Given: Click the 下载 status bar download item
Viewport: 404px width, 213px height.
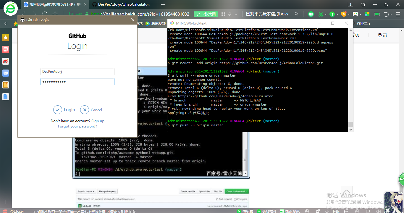Looking at the screenshot, I should pyautogui.click(x=333, y=211).
